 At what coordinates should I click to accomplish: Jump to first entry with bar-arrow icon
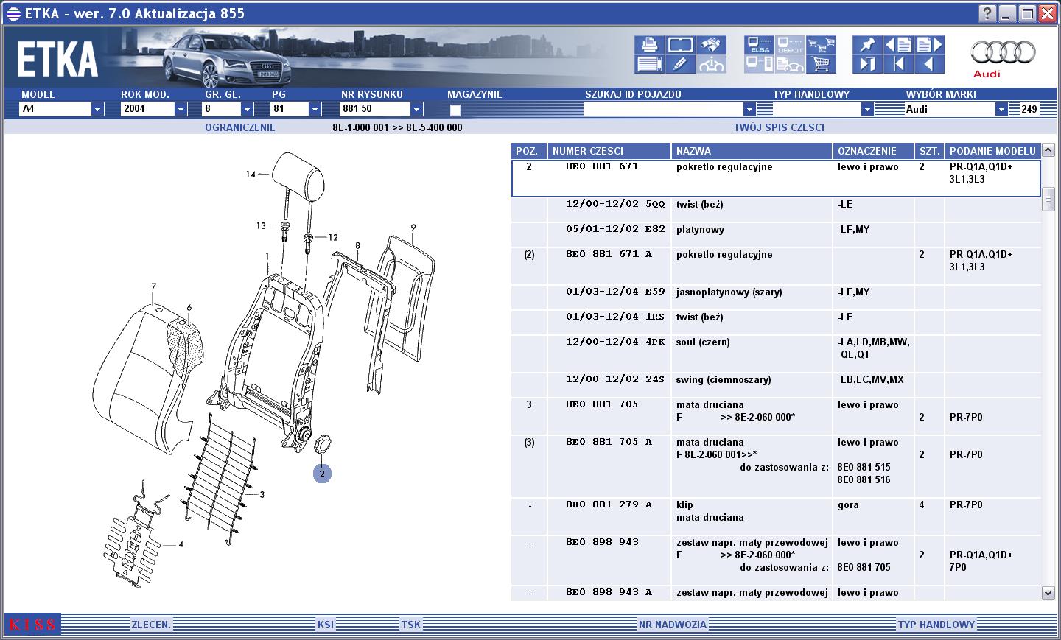[898, 64]
